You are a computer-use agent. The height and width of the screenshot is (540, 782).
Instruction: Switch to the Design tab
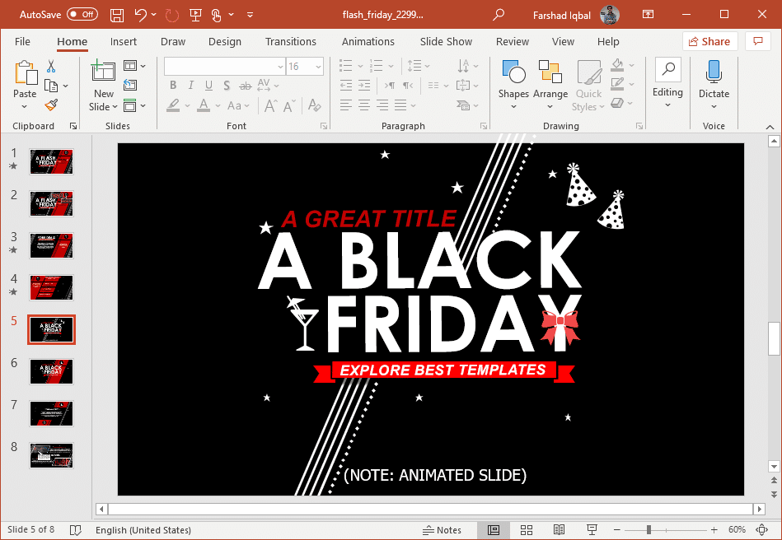225,42
